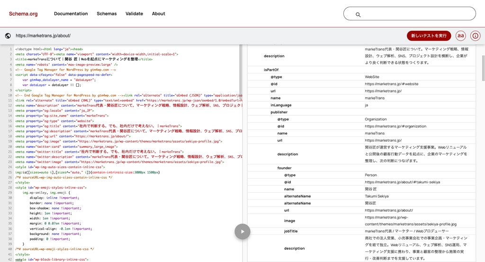The image size is (485, 262).
Task: Click the globe icon beside the URL
Action: point(8,36)
